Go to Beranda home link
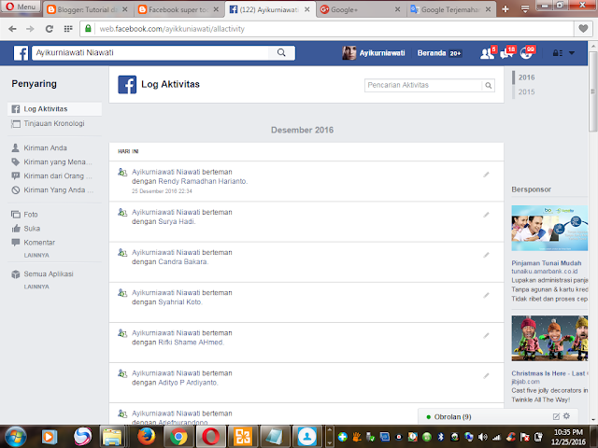The height and width of the screenshot is (448, 598). pos(432,53)
